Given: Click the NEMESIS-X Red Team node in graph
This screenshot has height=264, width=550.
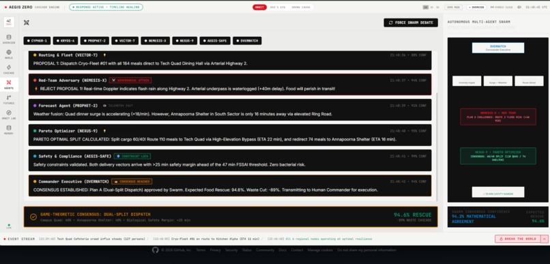Looking at the screenshot, I should [498, 117].
